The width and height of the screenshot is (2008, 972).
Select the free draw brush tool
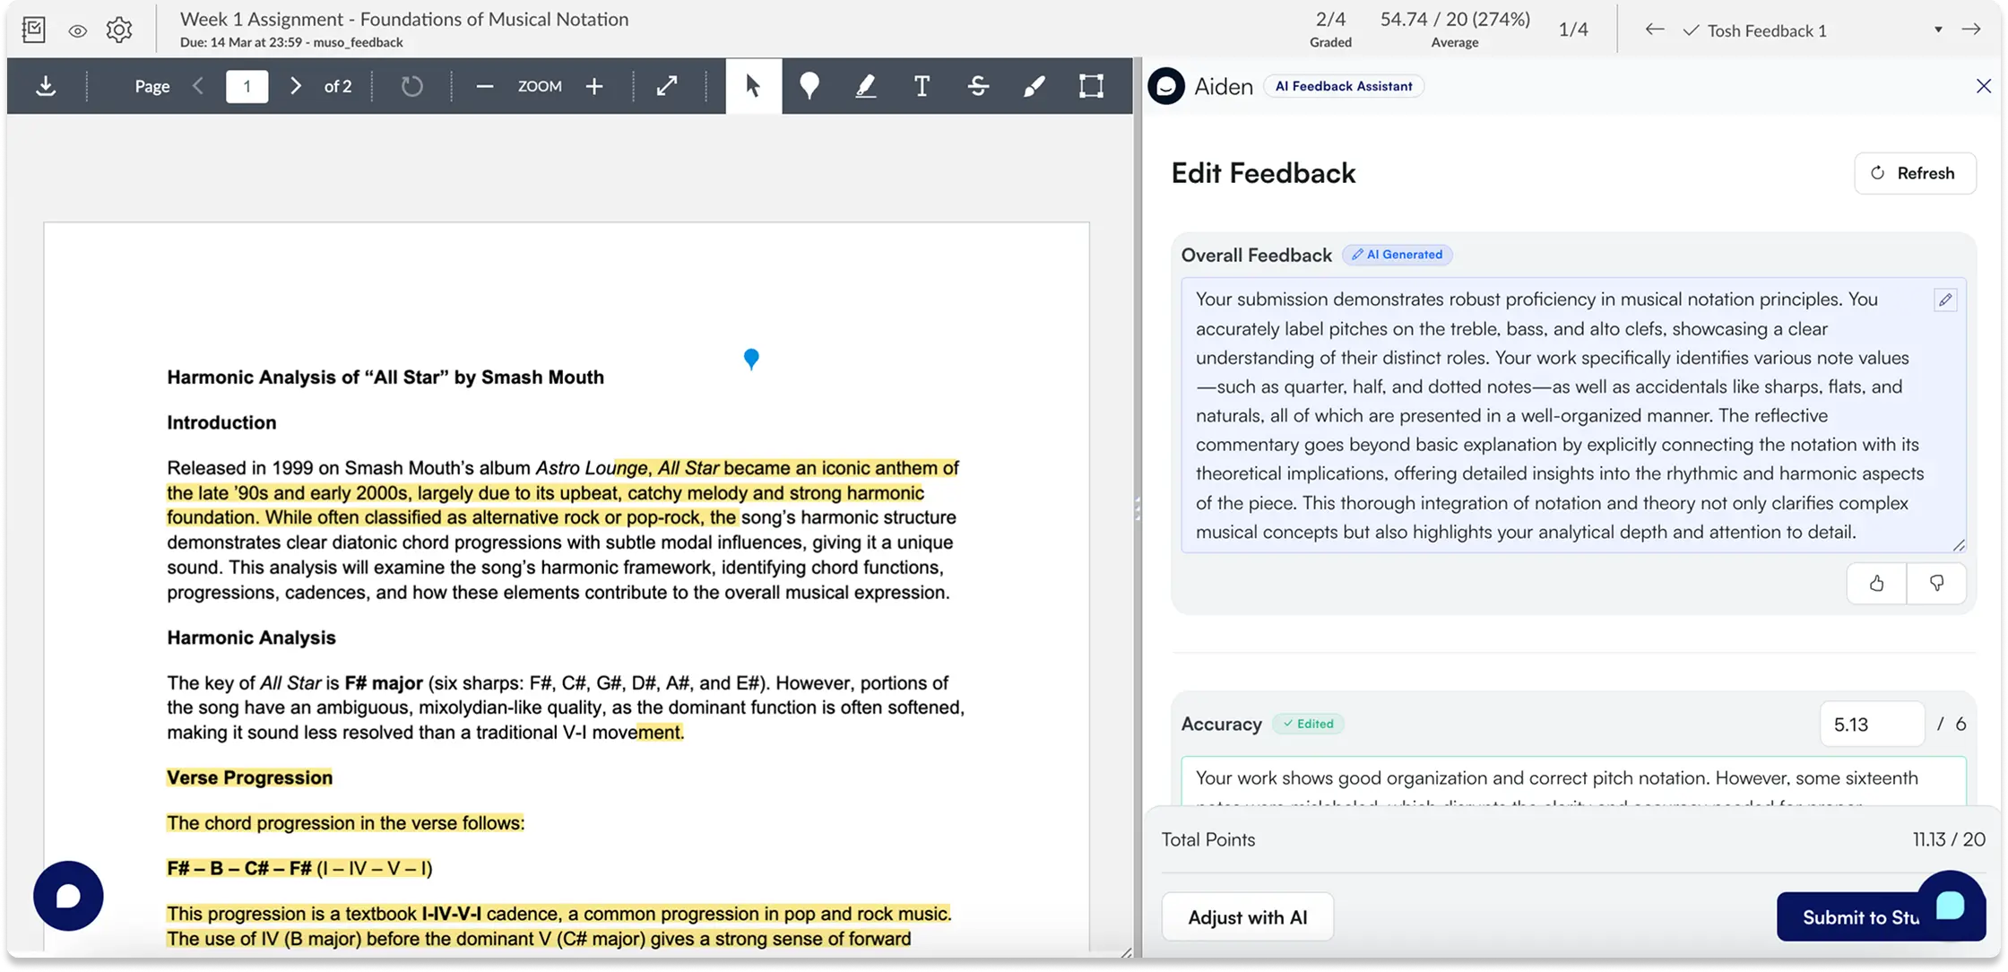click(1034, 86)
